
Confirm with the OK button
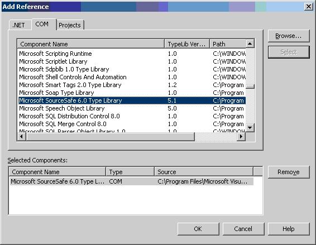tap(198, 229)
